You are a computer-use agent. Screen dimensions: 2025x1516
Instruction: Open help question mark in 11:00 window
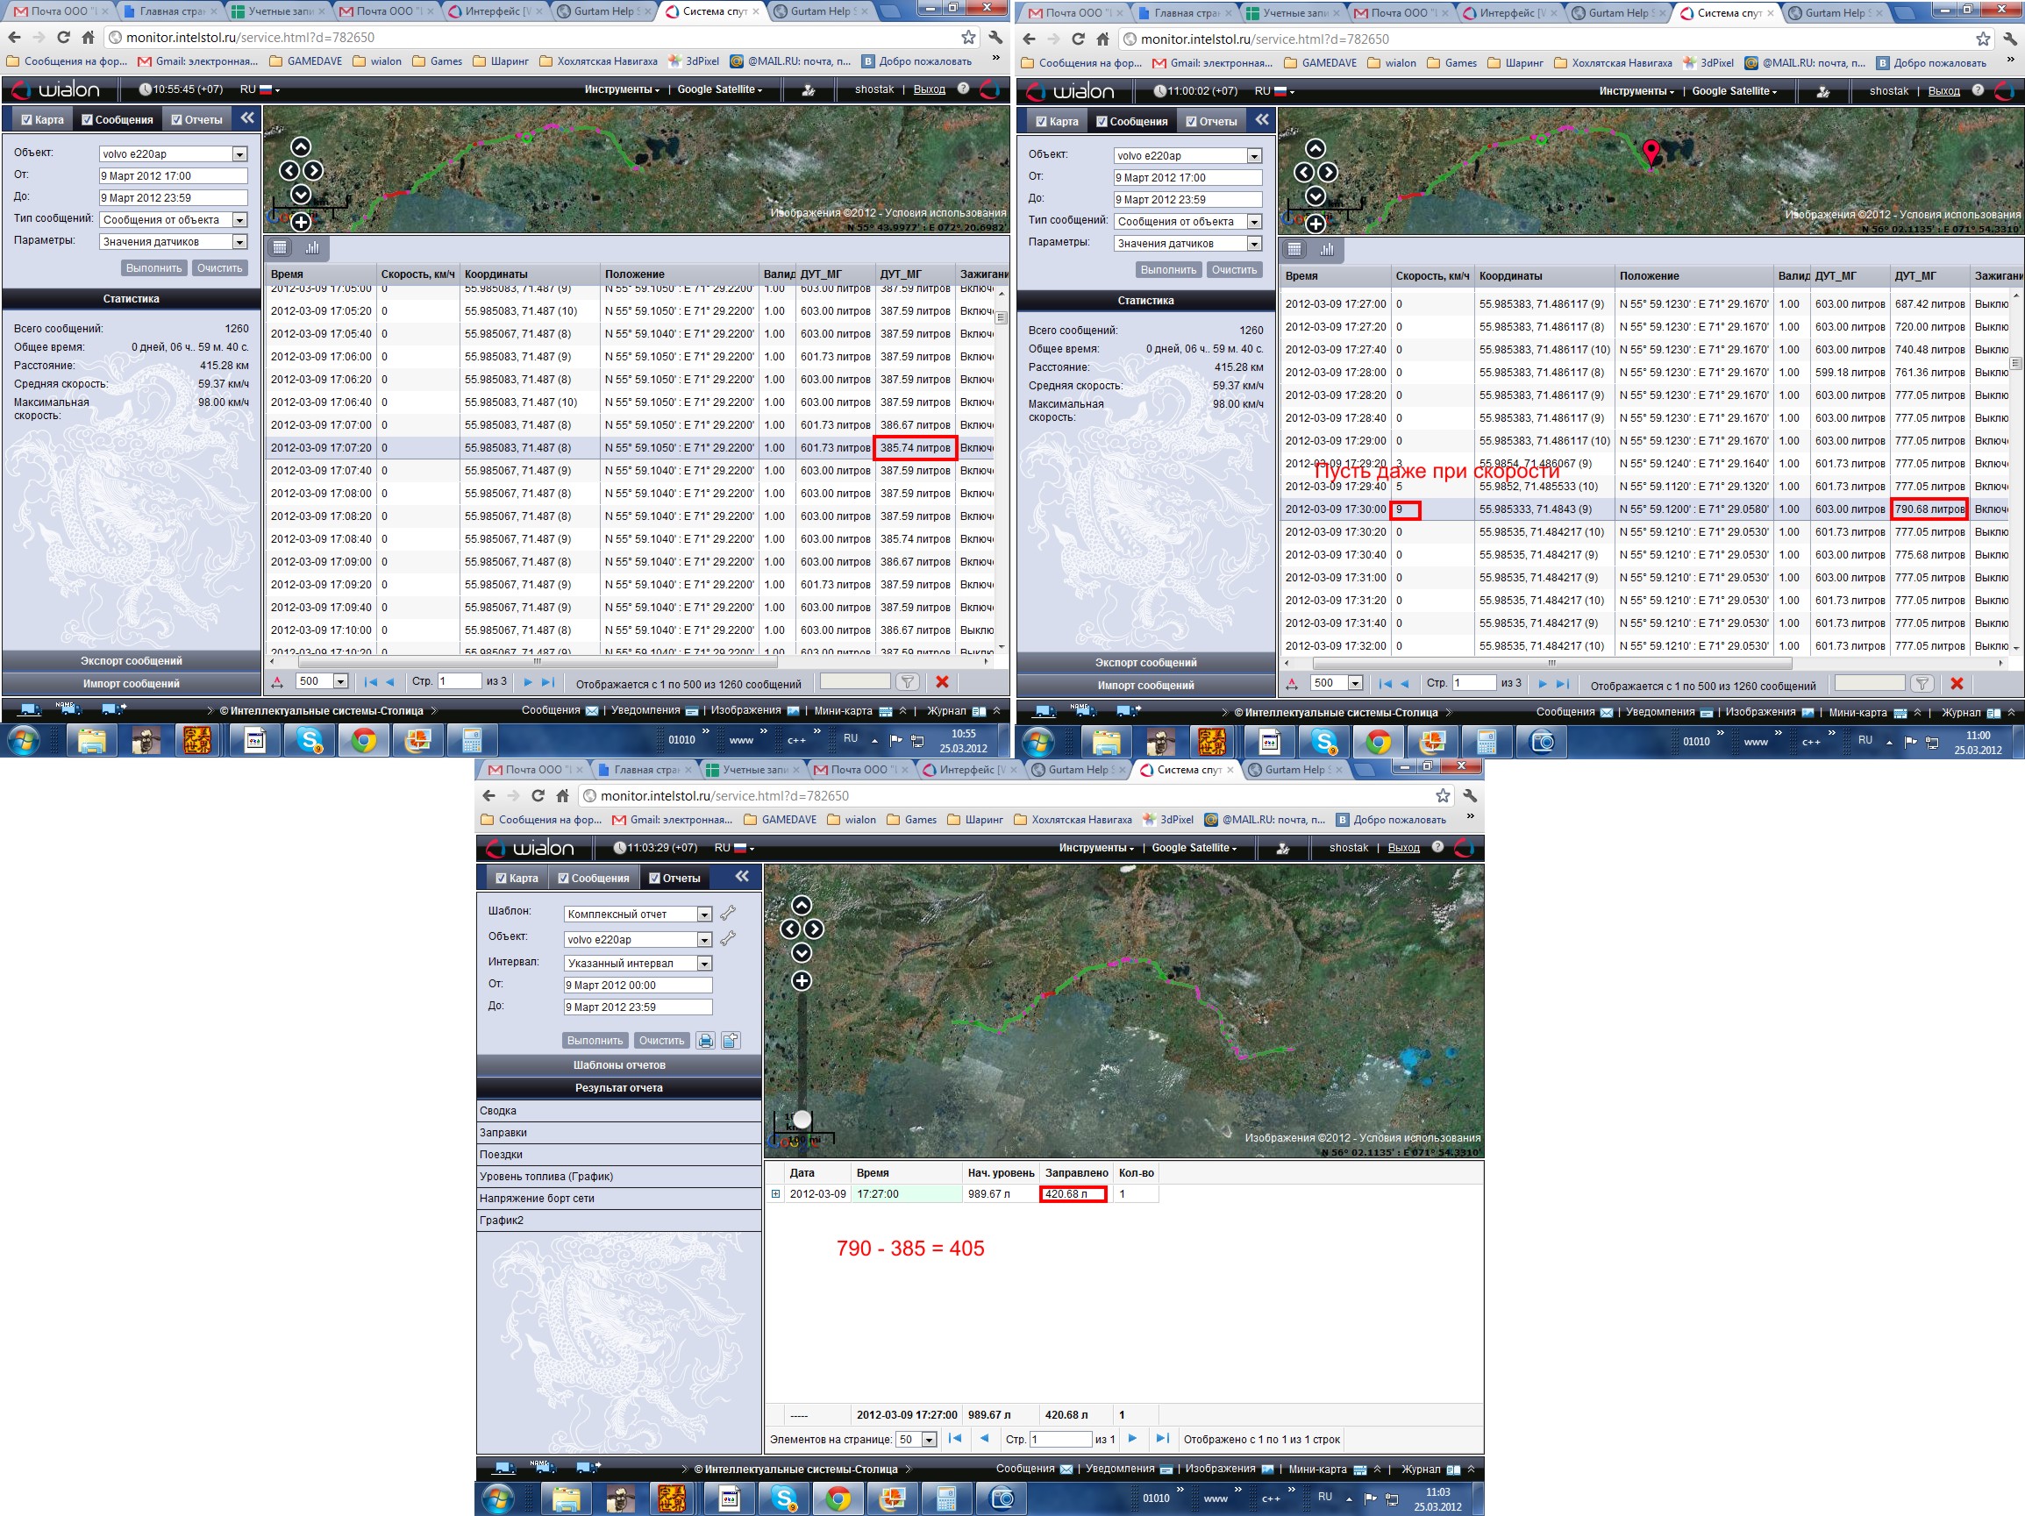click(1978, 90)
